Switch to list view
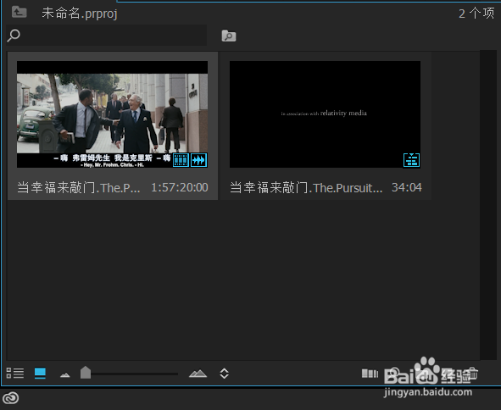Image resolution: width=501 pixels, height=410 pixels. [x=15, y=373]
